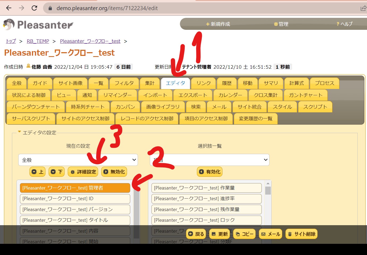Viewport: 367px width, 255px height.
Task: Open the 選択肢一覧 dropdown
Action: [x=210, y=160]
